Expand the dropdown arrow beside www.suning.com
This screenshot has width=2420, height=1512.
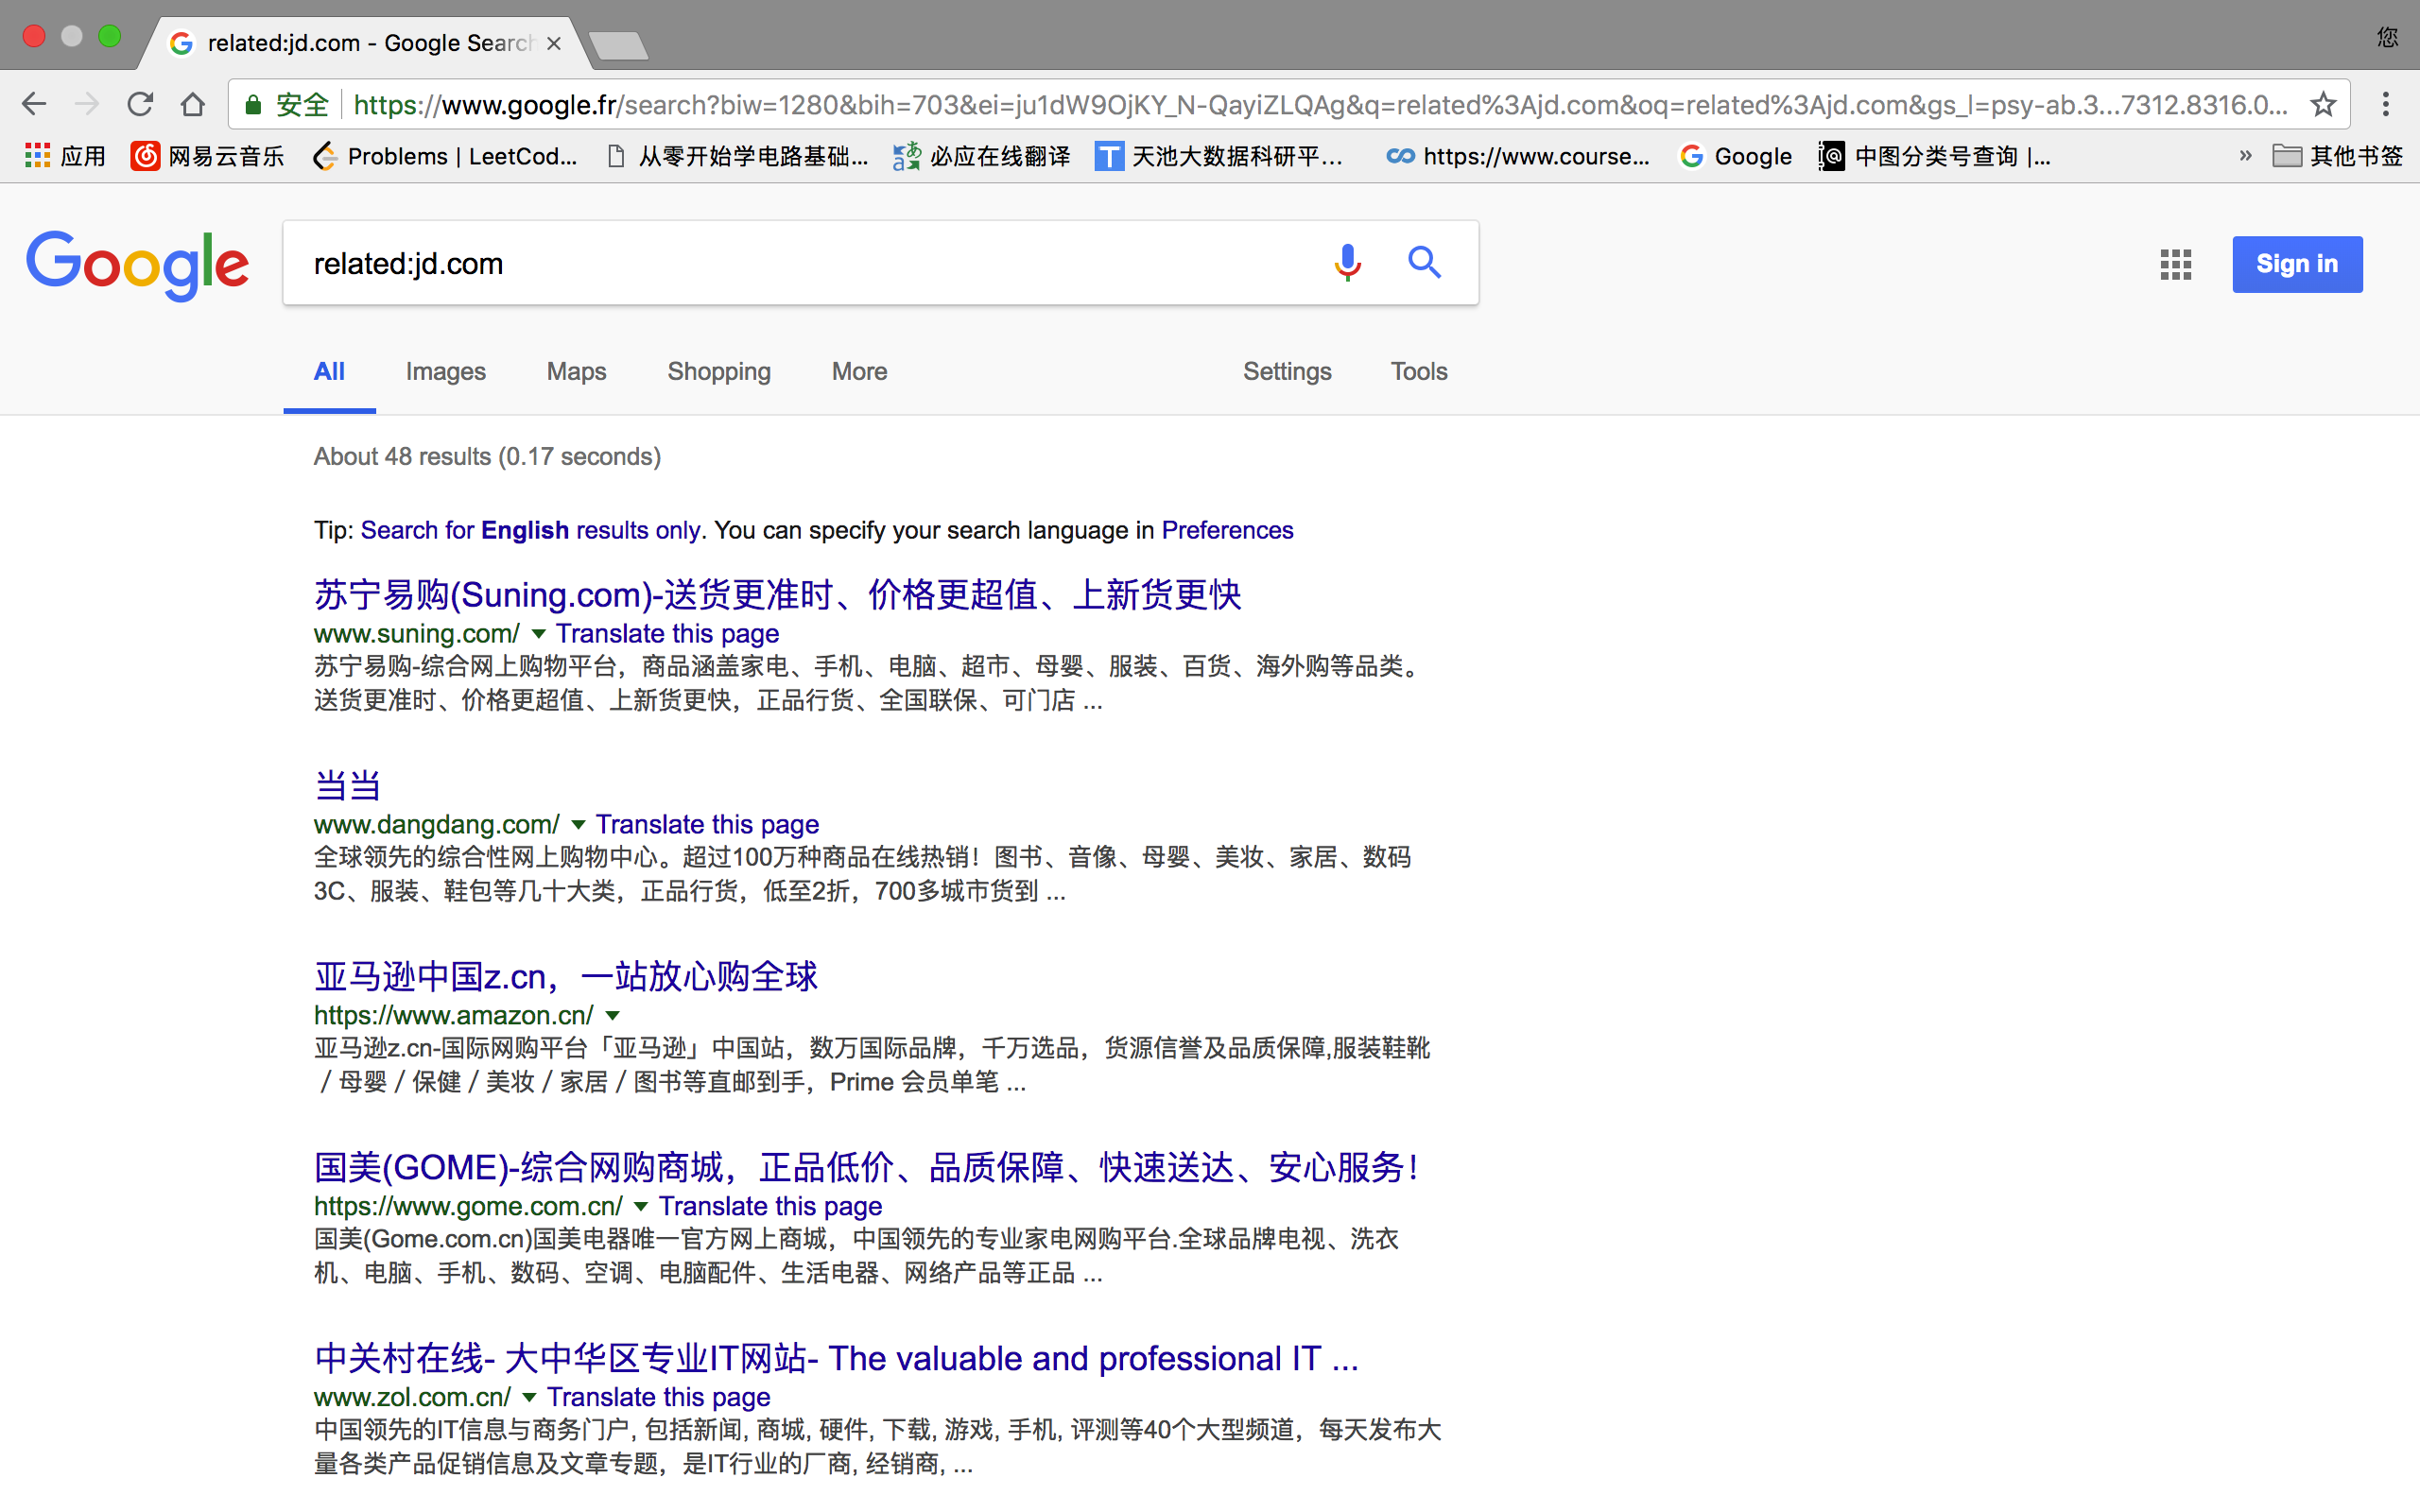pyautogui.click(x=538, y=634)
